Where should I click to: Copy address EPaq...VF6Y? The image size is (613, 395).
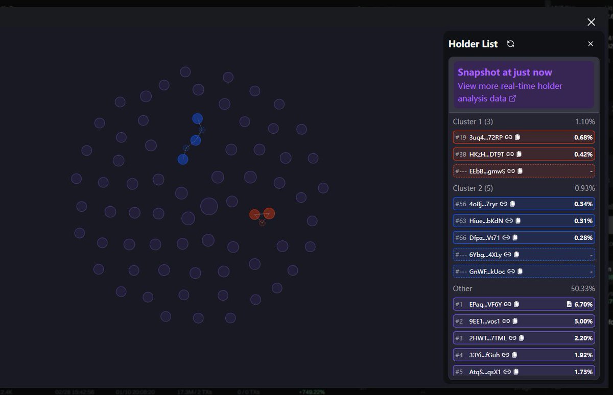pos(516,304)
